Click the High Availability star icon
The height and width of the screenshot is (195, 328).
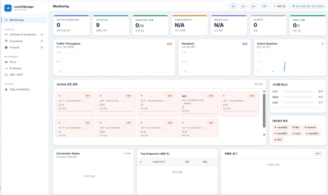point(6,89)
